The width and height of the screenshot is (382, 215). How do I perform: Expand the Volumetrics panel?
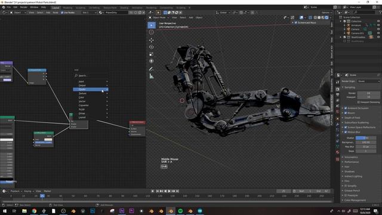click(351, 157)
